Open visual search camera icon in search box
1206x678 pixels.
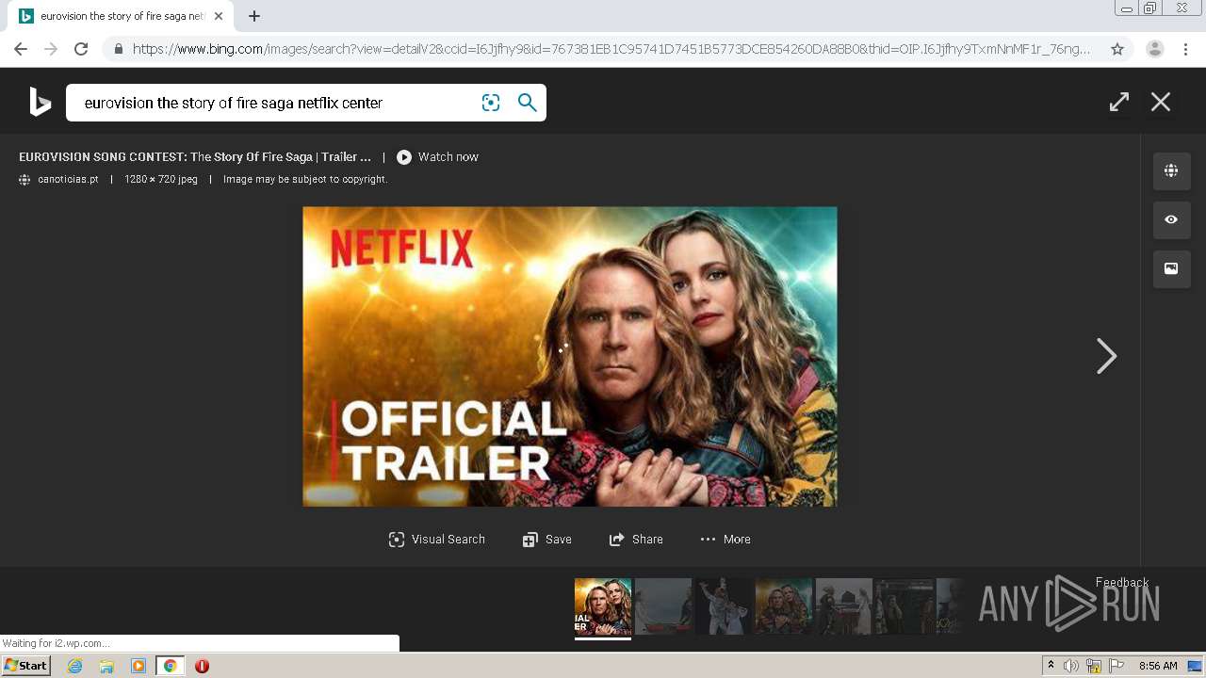pos(491,103)
